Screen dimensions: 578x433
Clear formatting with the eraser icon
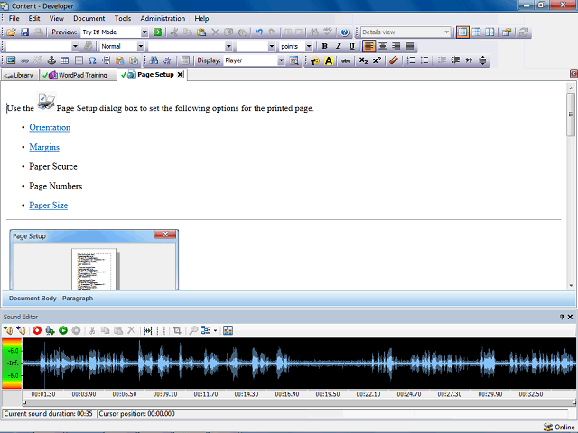point(394,60)
